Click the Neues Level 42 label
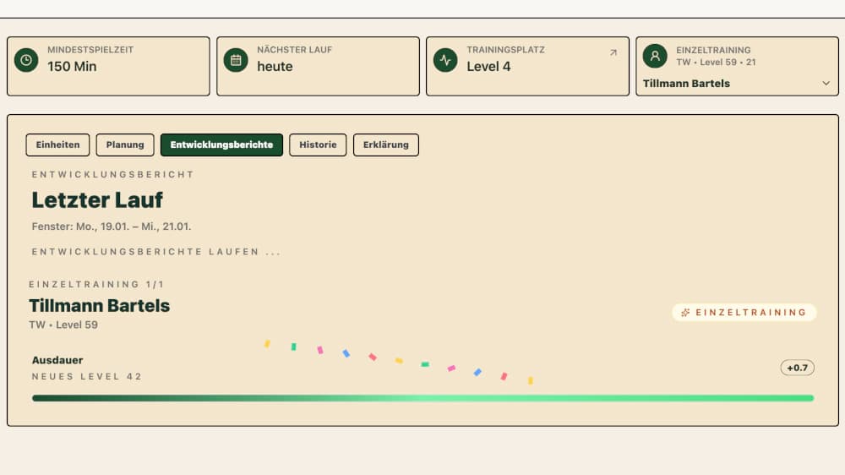 coord(87,376)
